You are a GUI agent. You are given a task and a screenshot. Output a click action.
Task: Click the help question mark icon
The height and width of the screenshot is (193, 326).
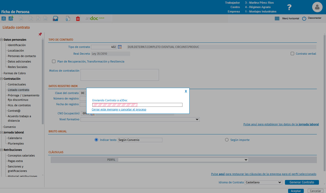289,7
